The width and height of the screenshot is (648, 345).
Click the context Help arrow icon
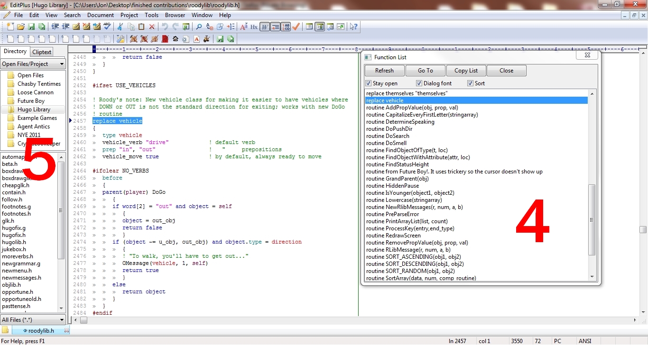pyautogui.click(x=353, y=27)
